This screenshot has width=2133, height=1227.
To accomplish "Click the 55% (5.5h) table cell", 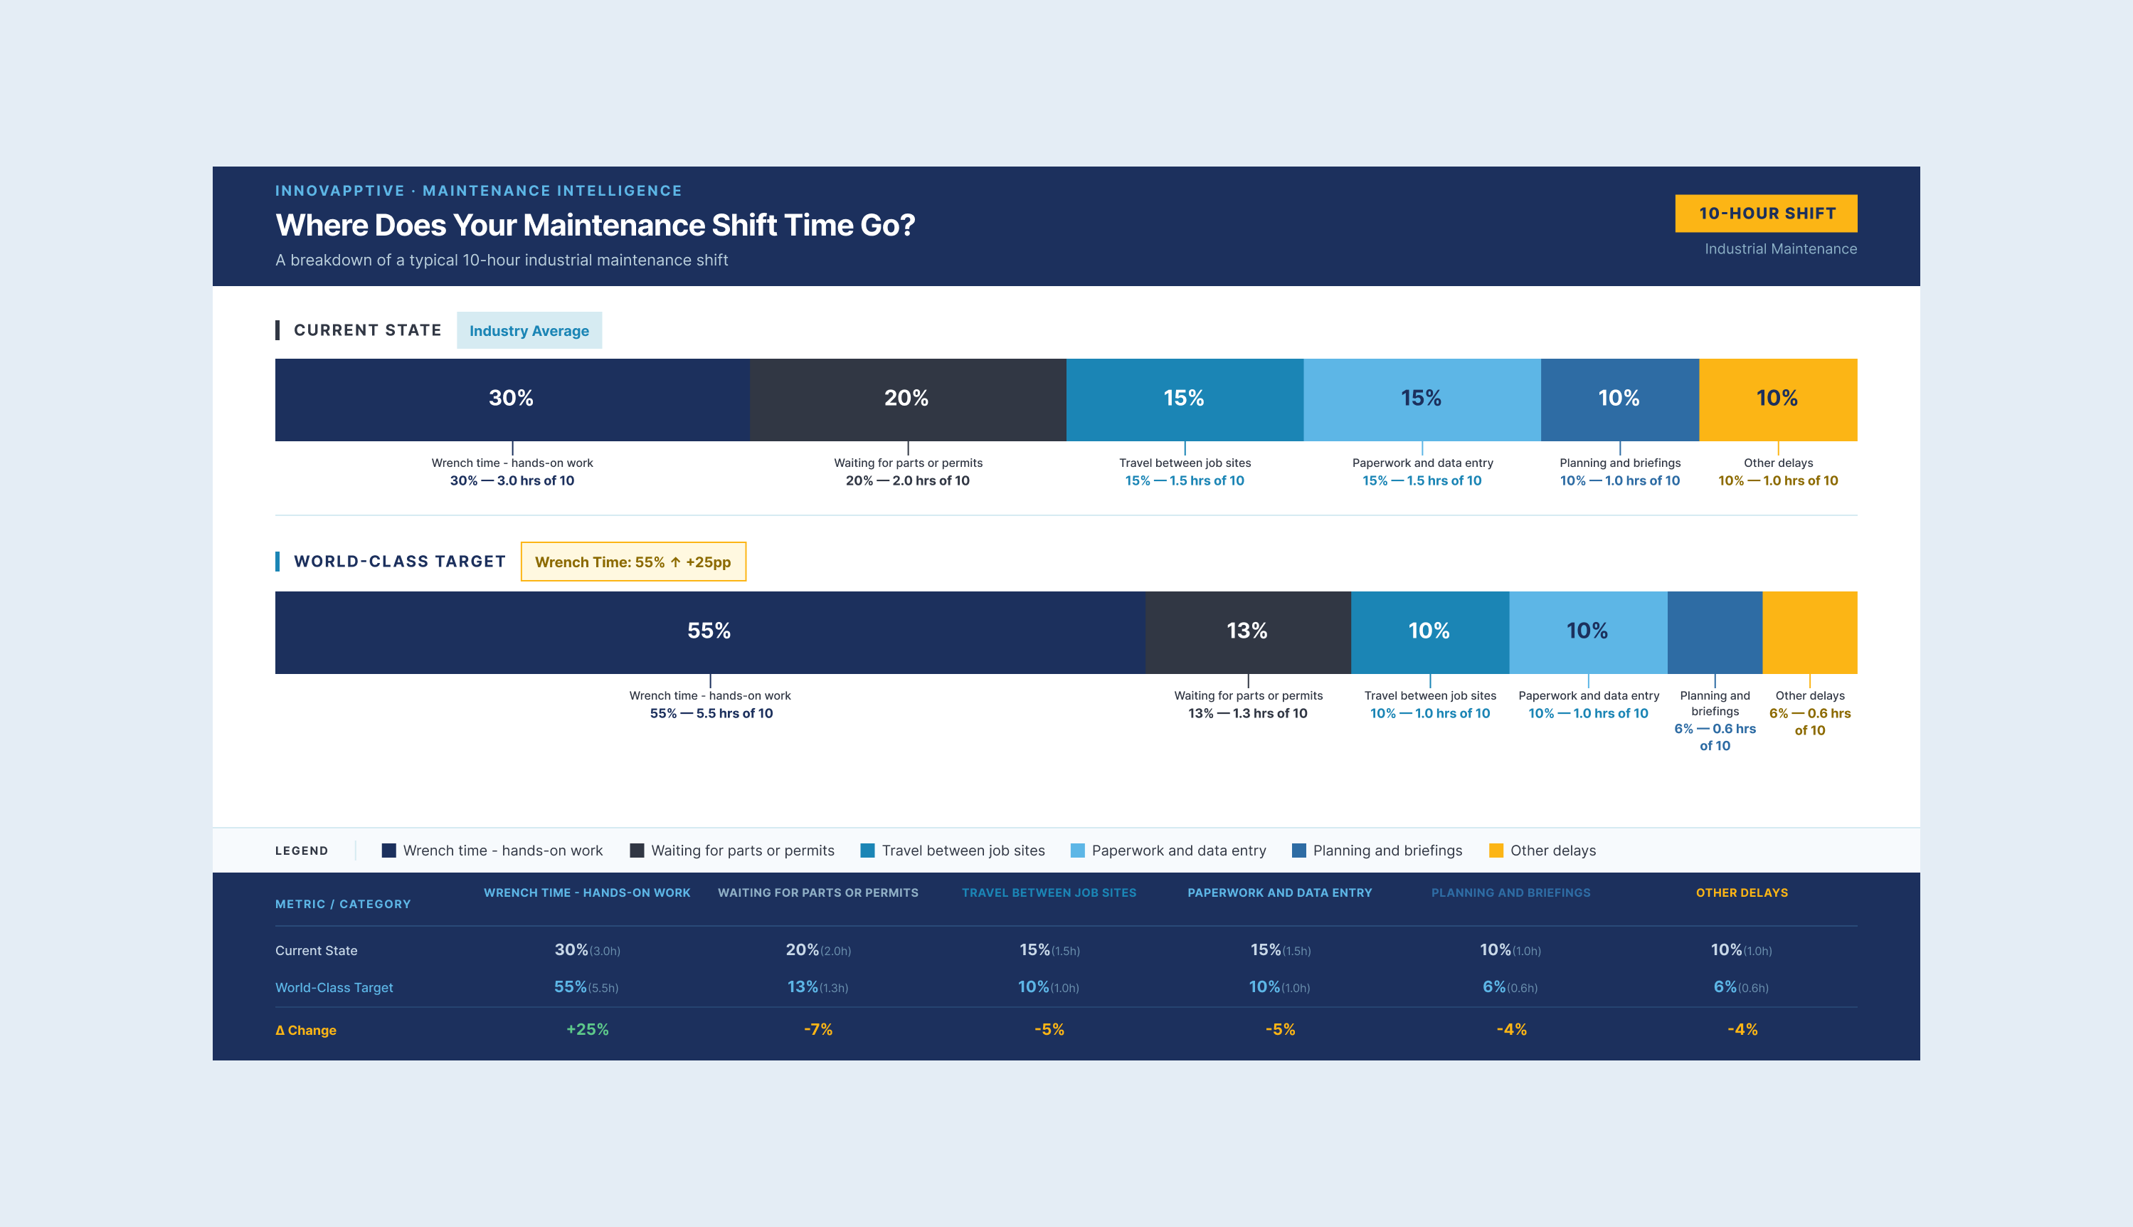I will coord(586,987).
